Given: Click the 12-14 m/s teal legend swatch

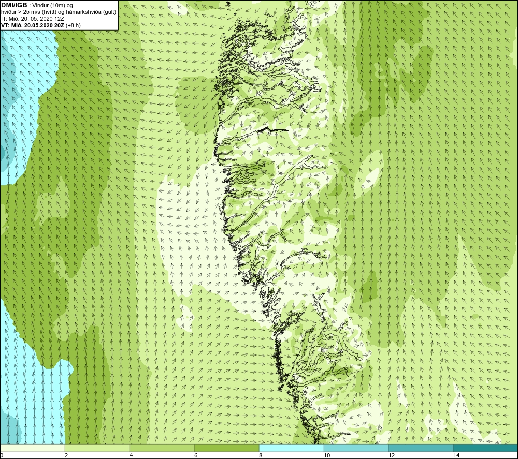Looking at the screenshot, I should click(421, 448).
